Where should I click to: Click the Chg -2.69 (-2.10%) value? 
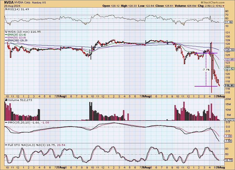pos(210,6)
